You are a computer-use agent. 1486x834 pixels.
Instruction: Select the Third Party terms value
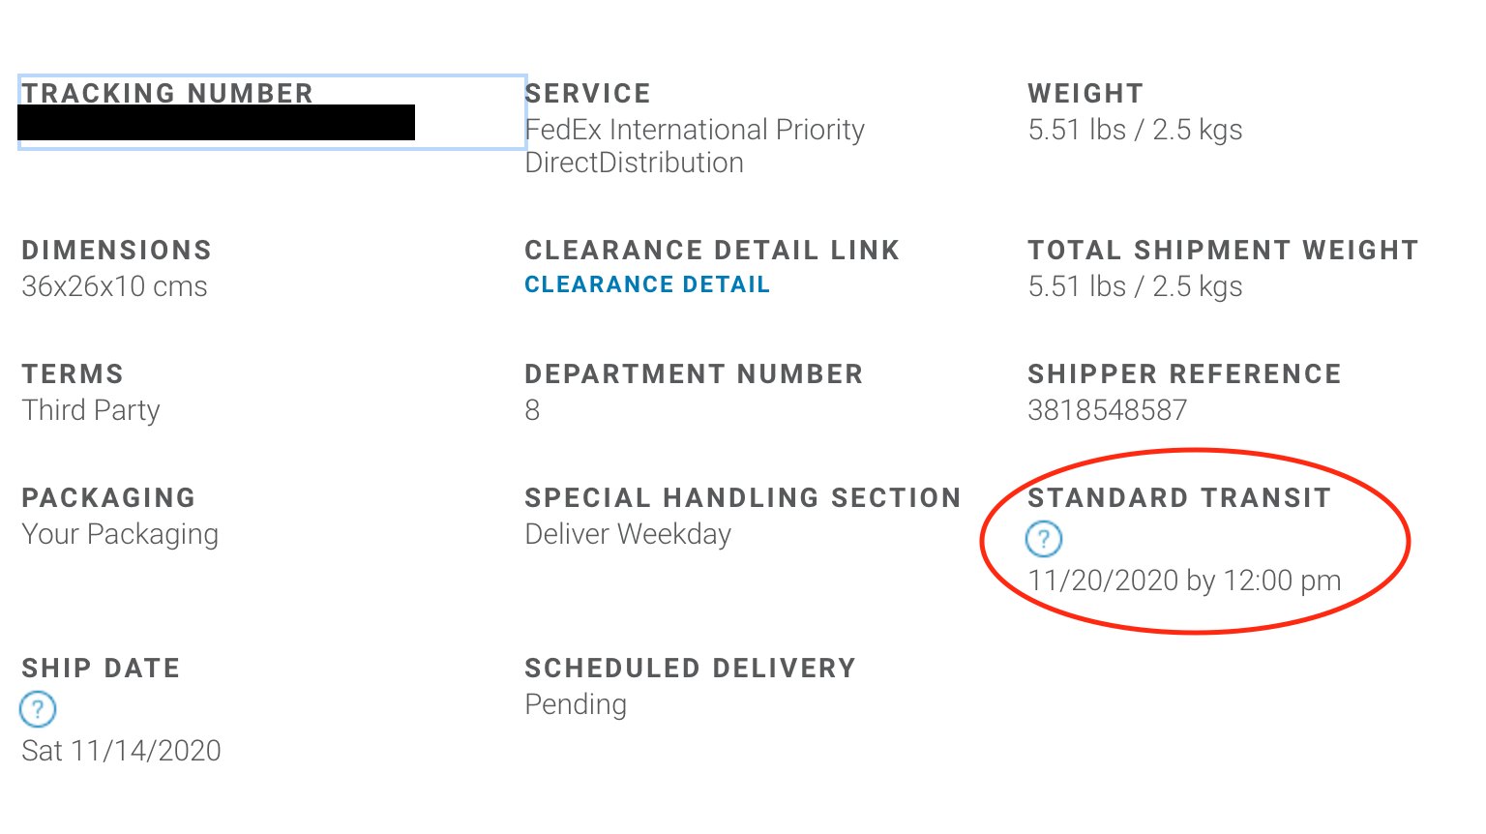tap(91, 410)
